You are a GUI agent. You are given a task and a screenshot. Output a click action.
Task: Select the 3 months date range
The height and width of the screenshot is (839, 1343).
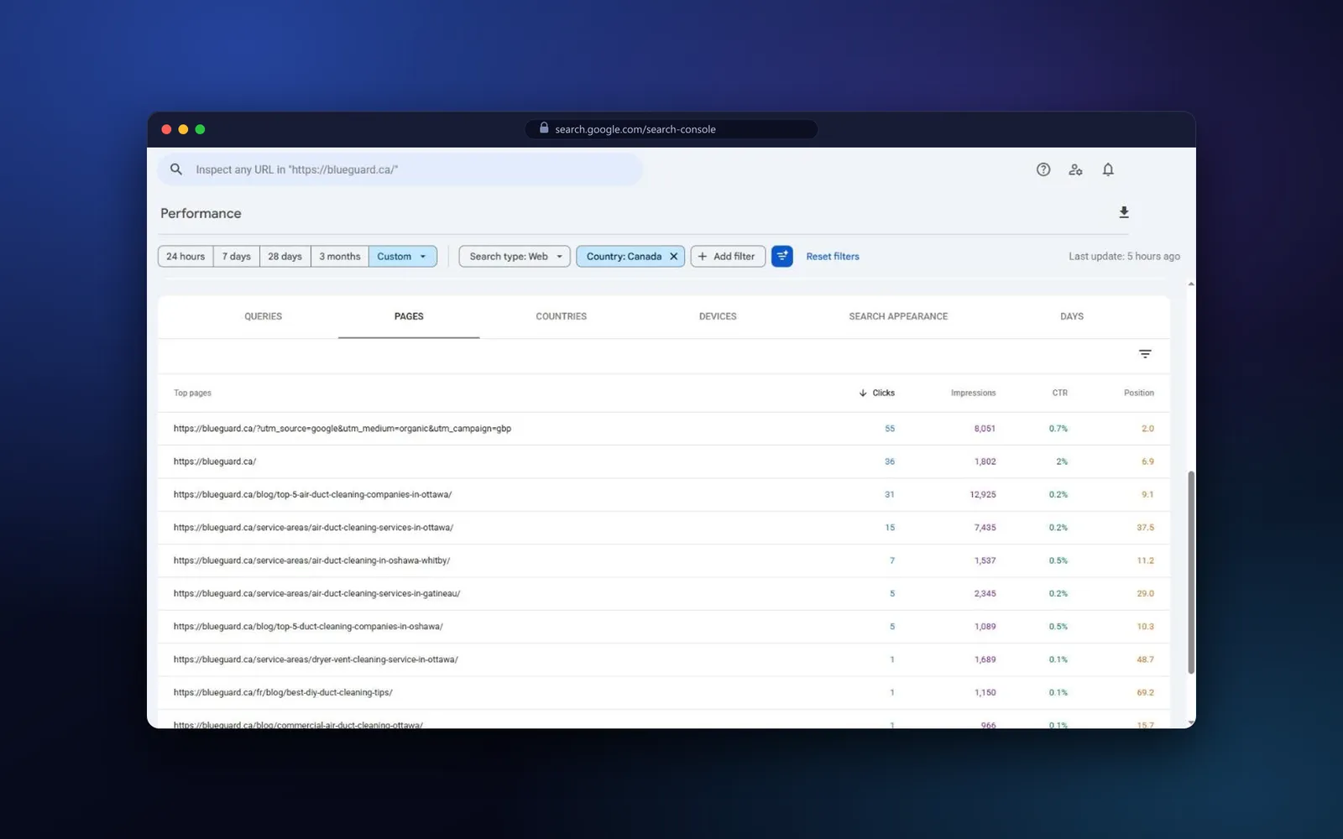pyautogui.click(x=340, y=256)
